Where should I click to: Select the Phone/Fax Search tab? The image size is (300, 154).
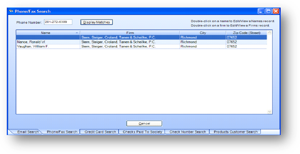(x=62, y=132)
